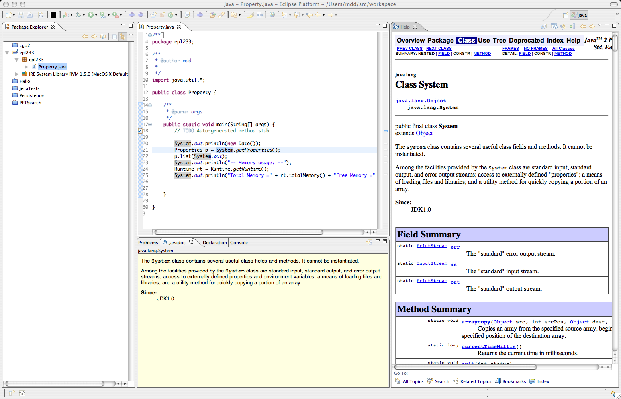Collapse the epl233 project tree node
The height and width of the screenshot is (399, 621).
pyautogui.click(x=7, y=53)
